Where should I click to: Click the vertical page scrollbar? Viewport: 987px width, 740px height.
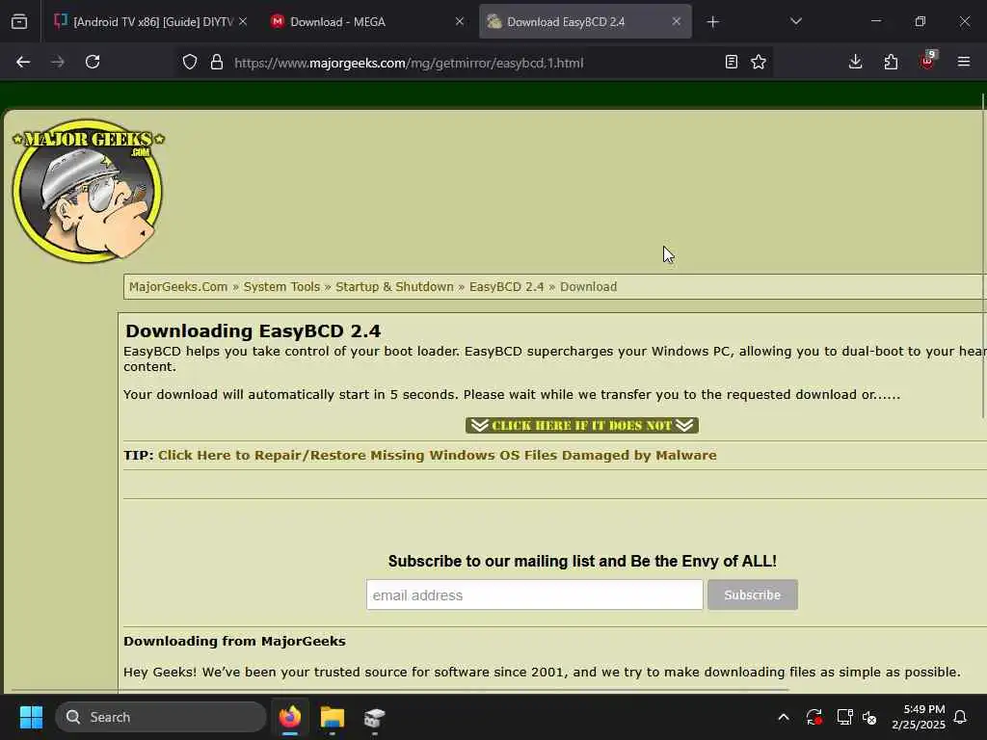pyautogui.click(x=983, y=254)
